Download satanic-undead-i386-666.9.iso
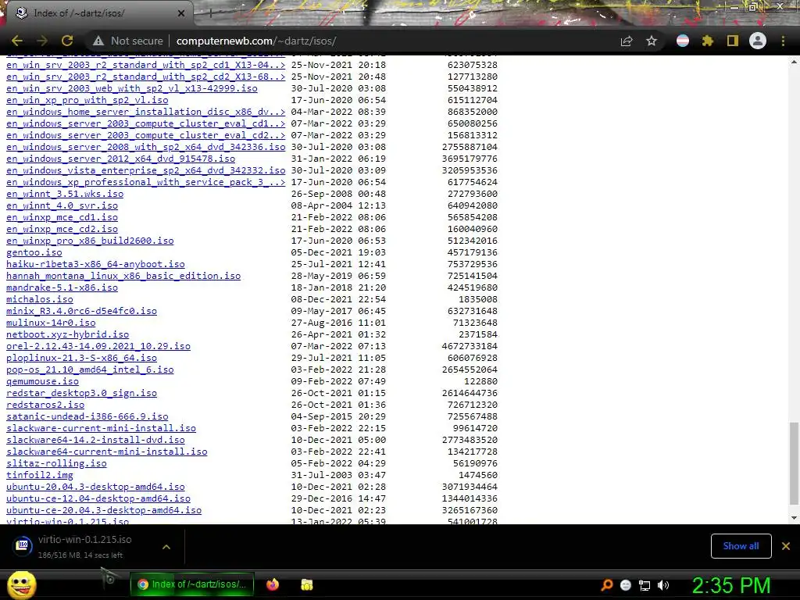Viewport: 800px width, 600px height. 87,417
